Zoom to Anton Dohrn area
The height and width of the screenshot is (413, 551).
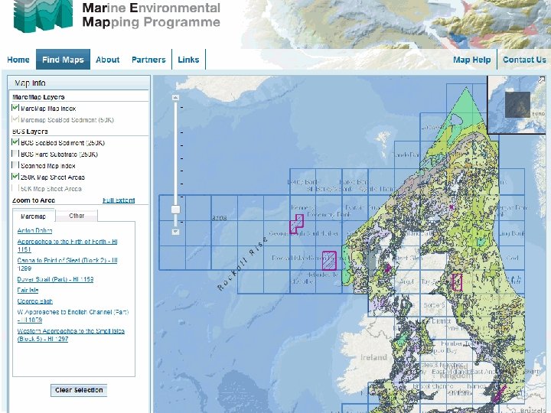34,230
